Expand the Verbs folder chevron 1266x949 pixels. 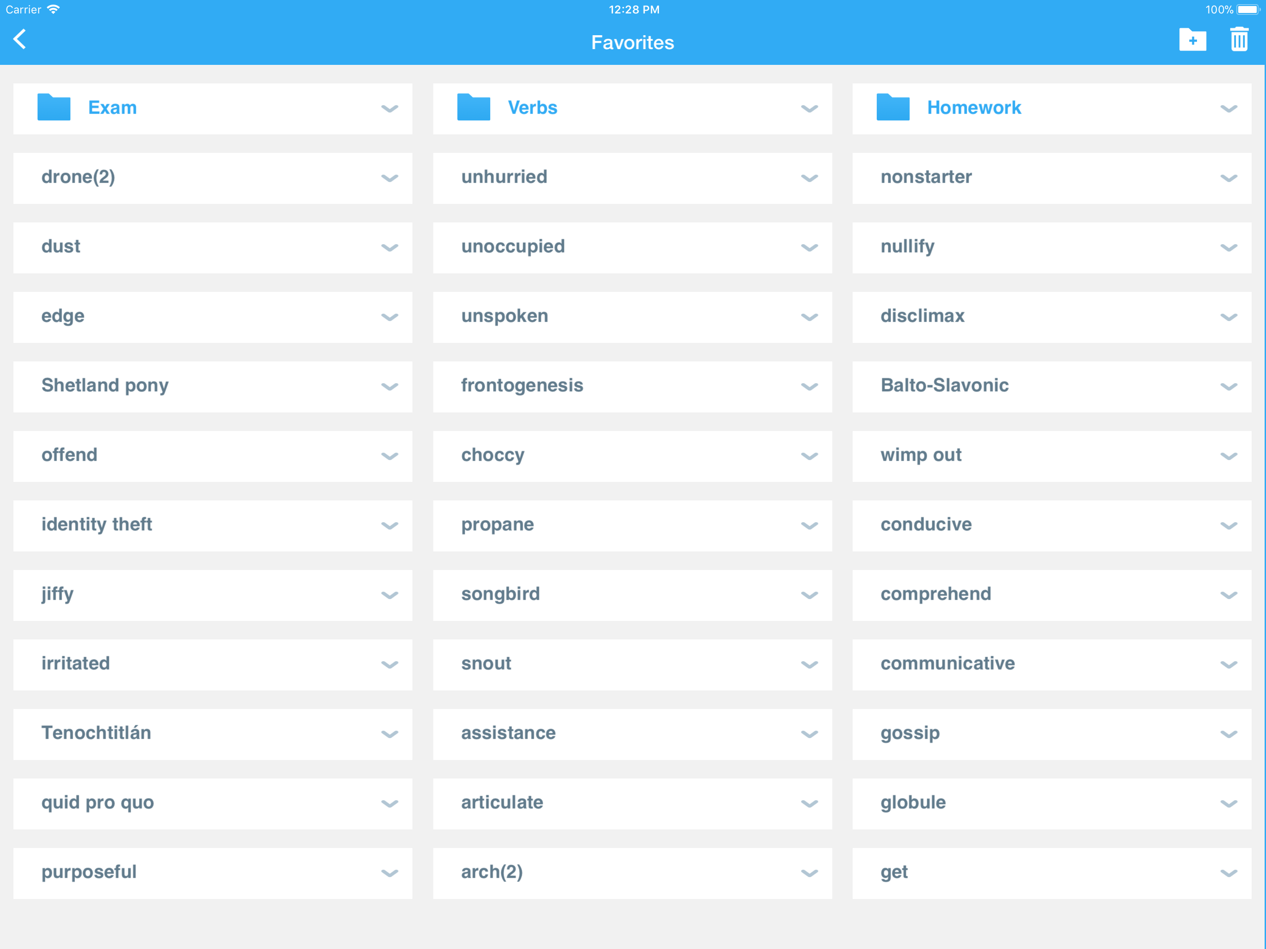pyautogui.click(x=809, y=109)
